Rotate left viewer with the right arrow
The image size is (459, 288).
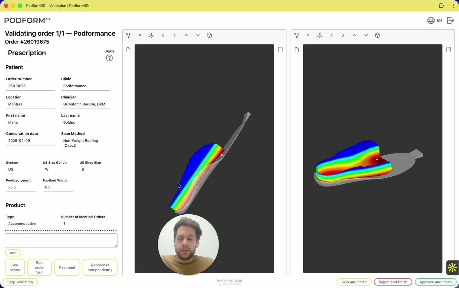coord(175,35)
